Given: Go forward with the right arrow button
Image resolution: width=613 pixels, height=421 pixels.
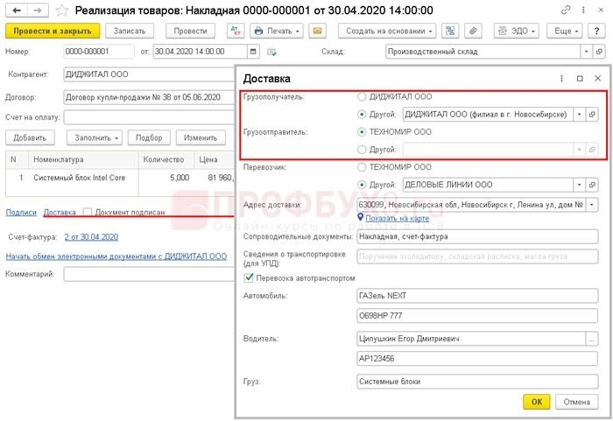Looking at the screenshot, I should tap(38, 11).
